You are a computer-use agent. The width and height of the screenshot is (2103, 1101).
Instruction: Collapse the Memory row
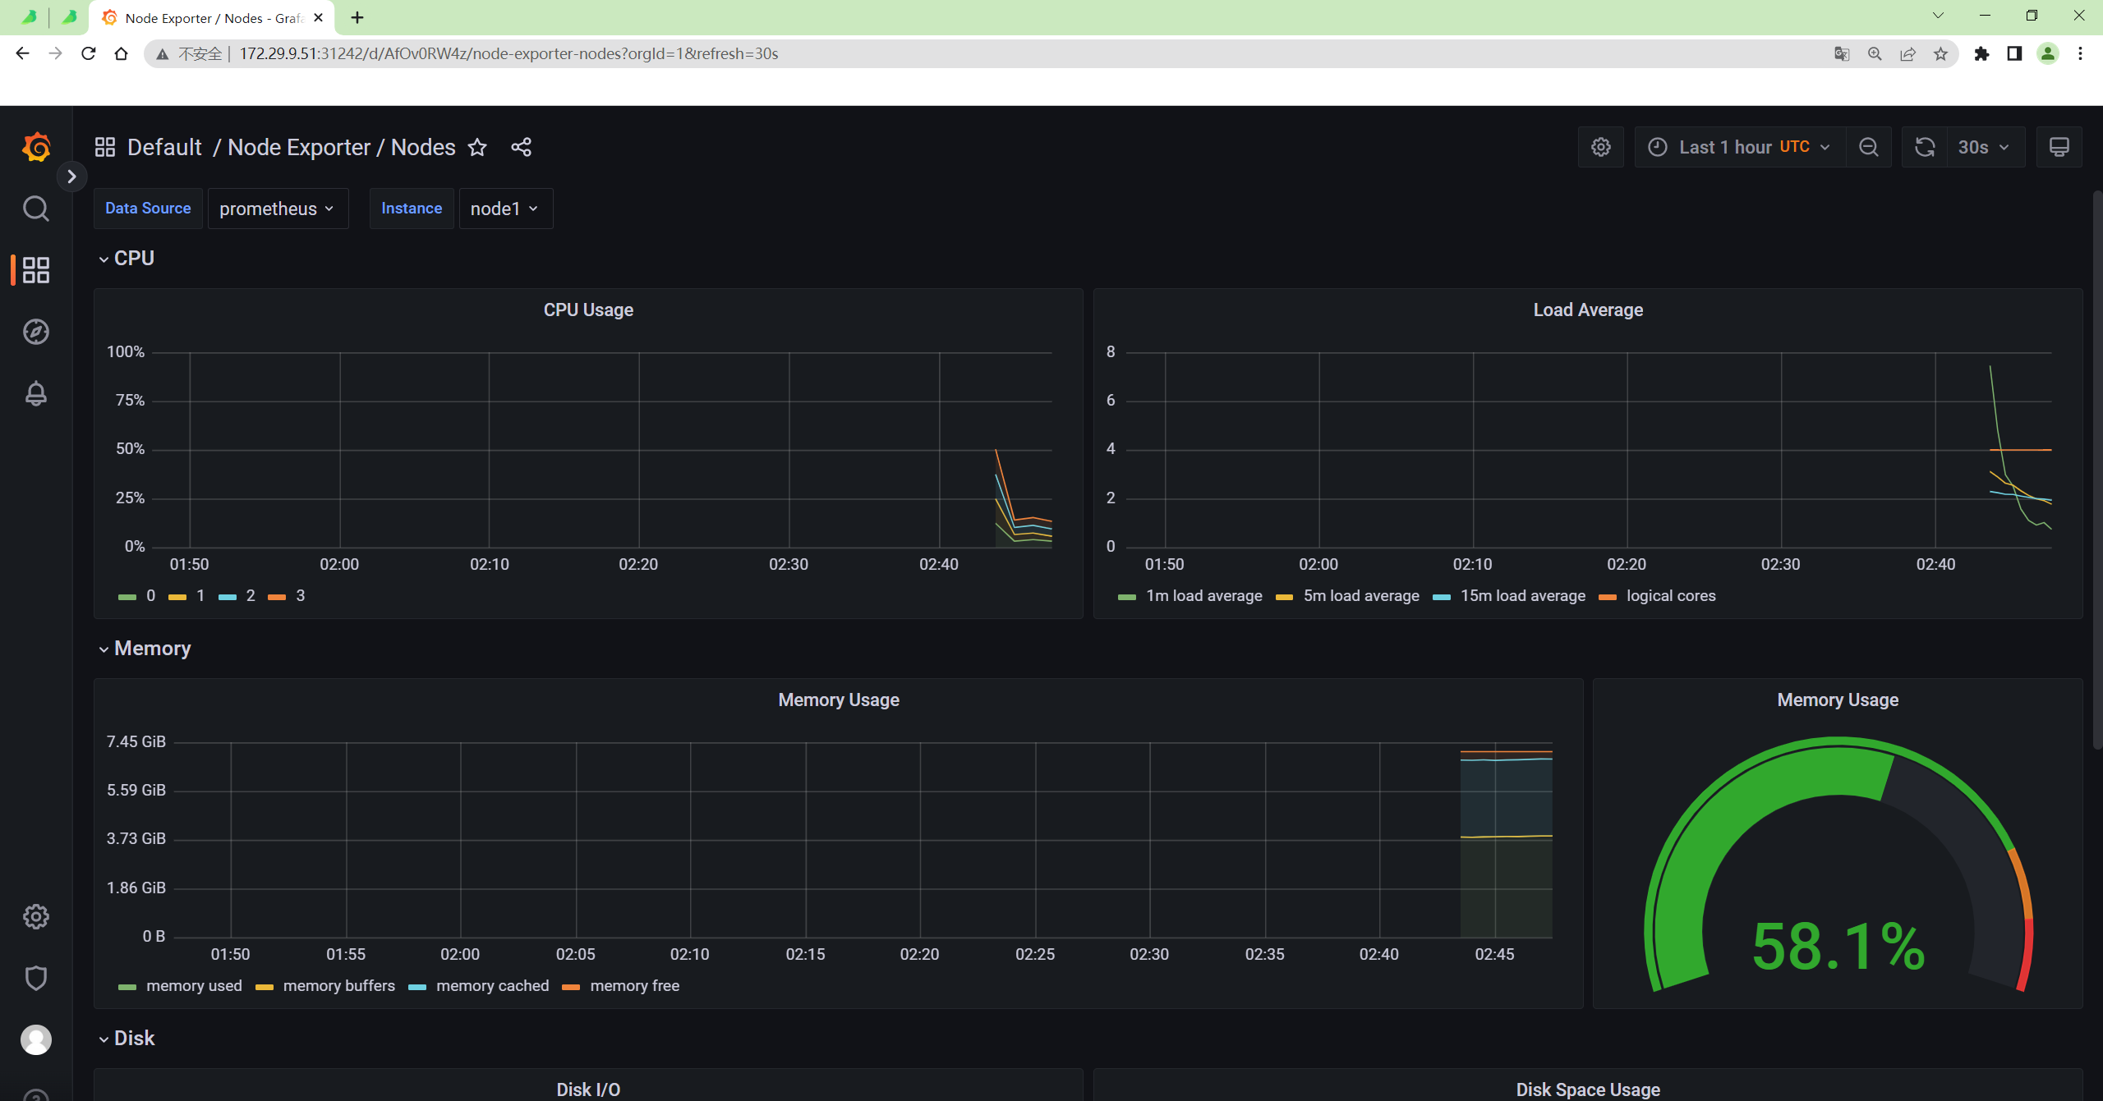(145, 648)
